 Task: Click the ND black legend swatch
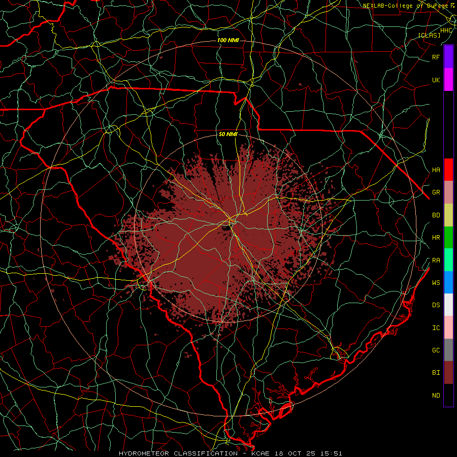[448, 395]
